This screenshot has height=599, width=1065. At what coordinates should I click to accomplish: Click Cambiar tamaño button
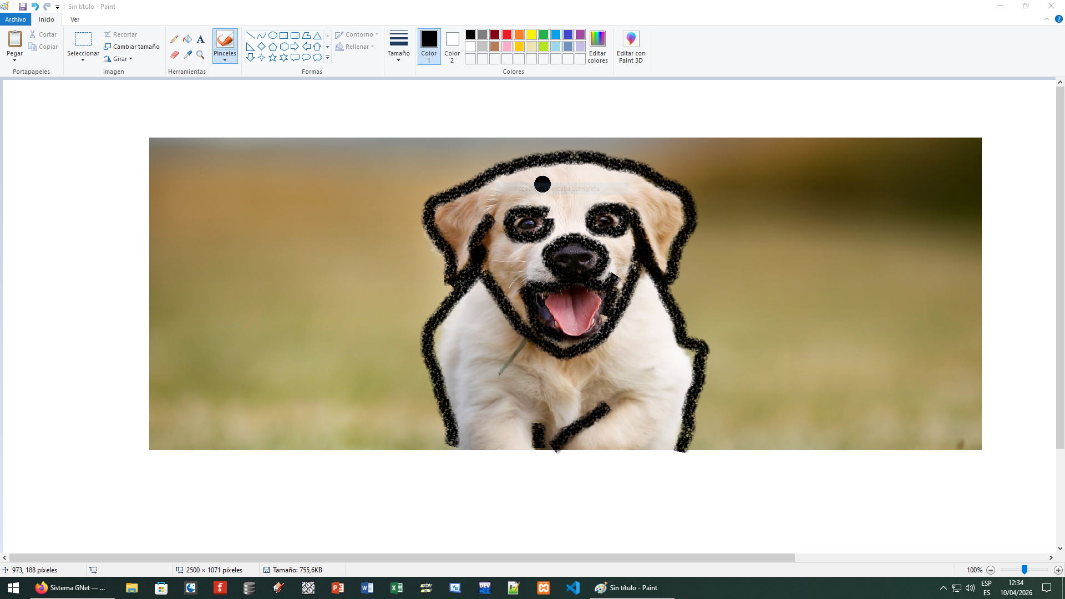click(131, 47)
